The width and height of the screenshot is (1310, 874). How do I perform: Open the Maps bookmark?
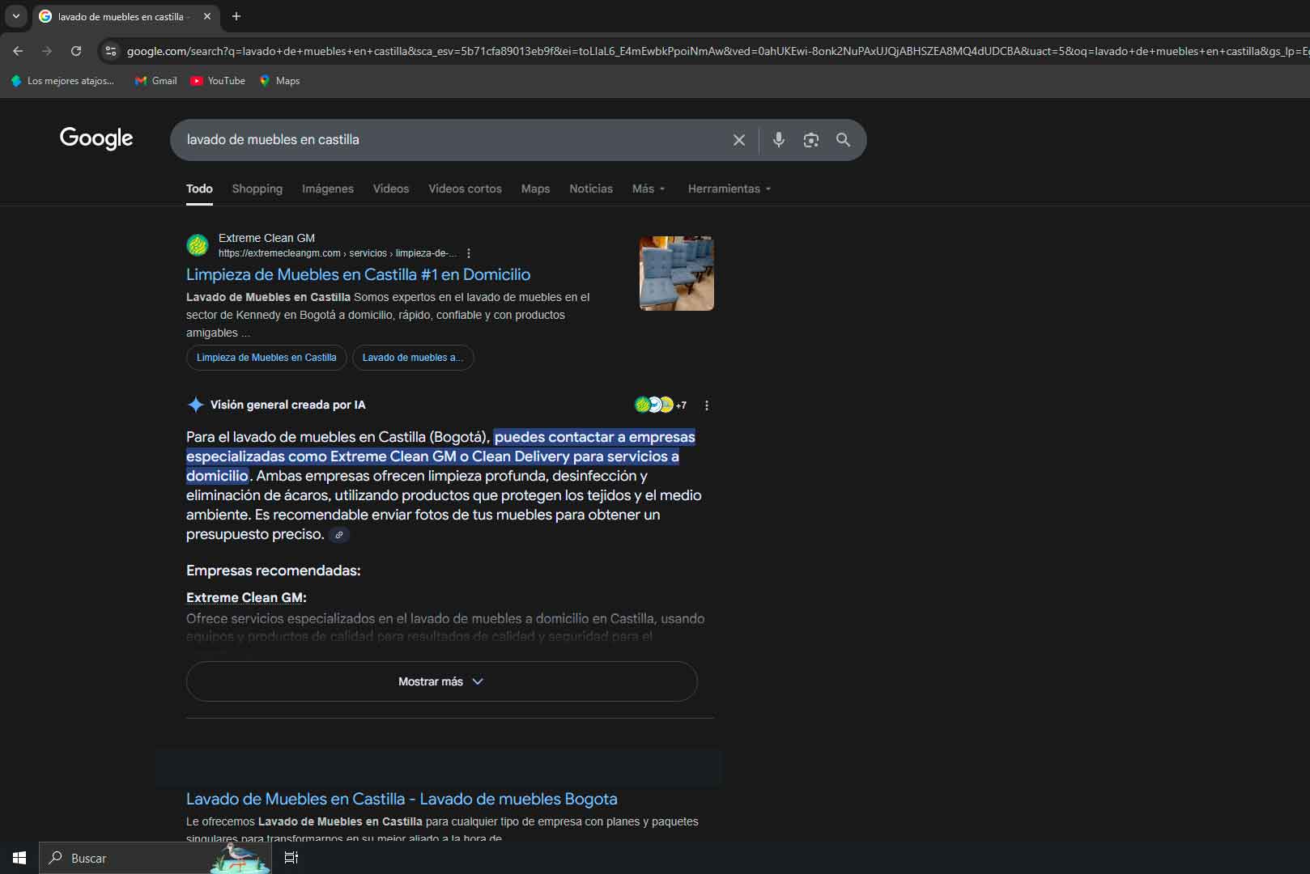tap(279, 81)
